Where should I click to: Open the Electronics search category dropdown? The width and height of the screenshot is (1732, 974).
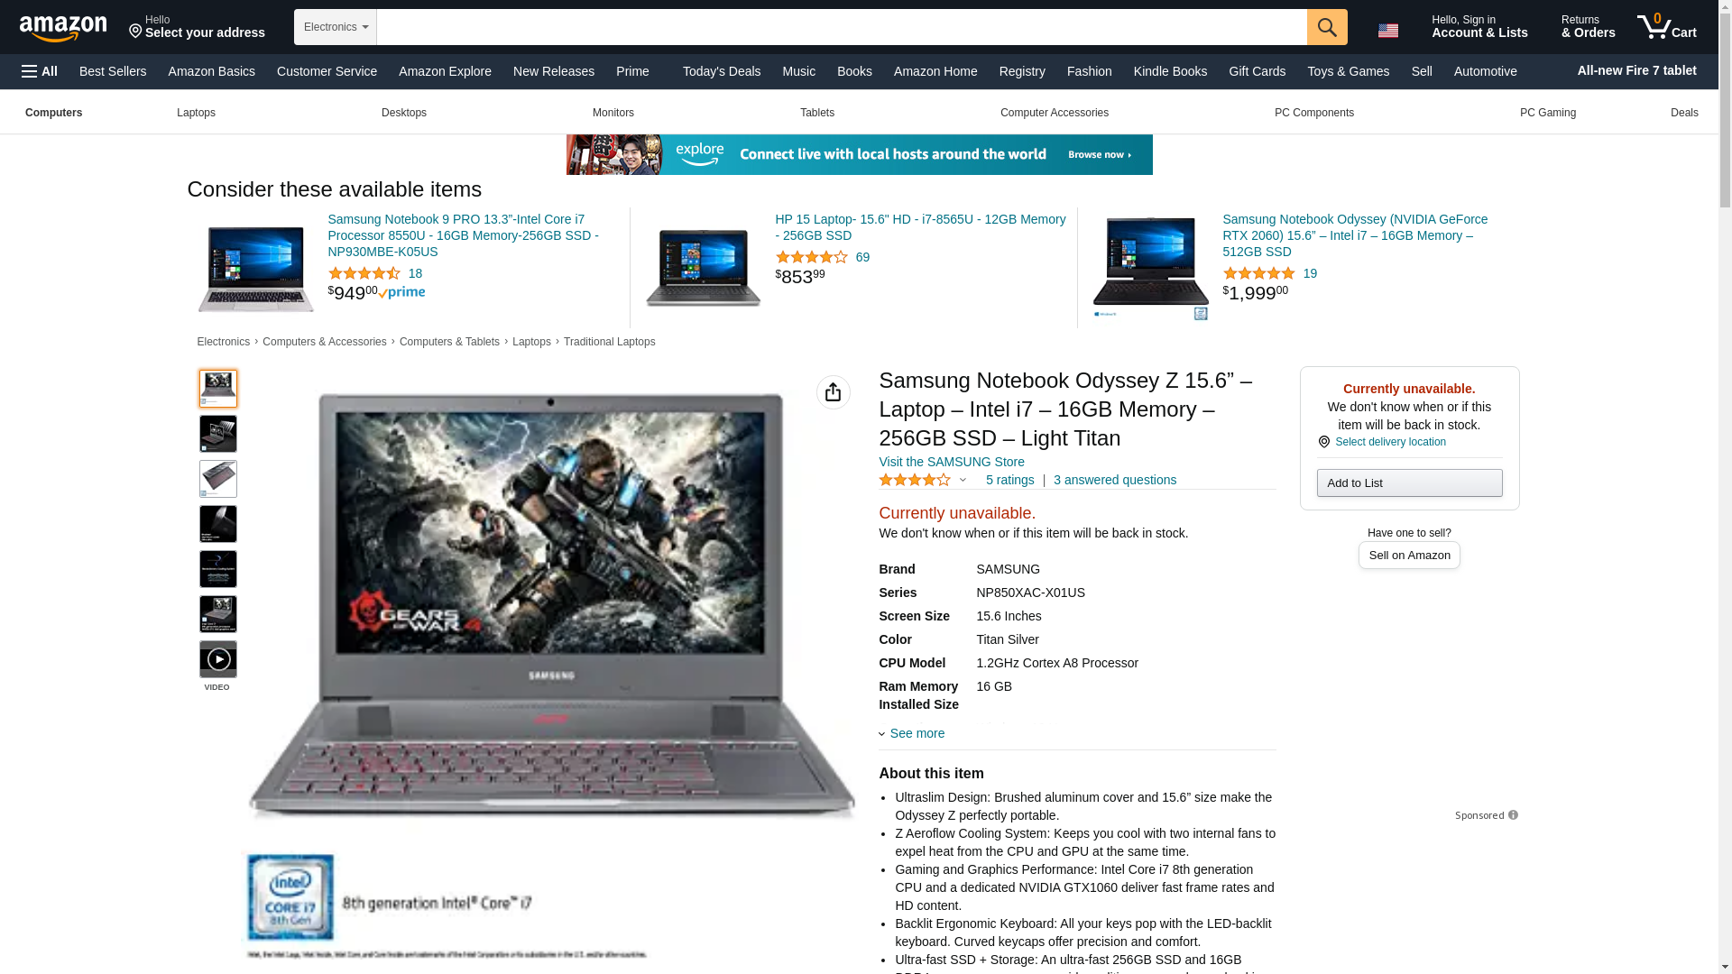tap(336, 27)
